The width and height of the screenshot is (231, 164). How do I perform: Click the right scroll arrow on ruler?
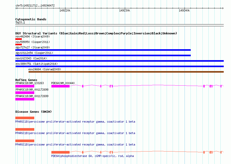(x=223, y=8)
